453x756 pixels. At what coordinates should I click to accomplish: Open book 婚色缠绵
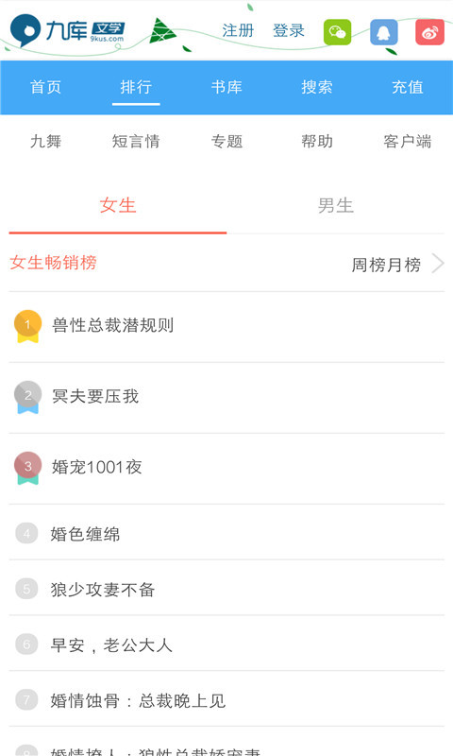pyautogui.click(x=226, y=534)
